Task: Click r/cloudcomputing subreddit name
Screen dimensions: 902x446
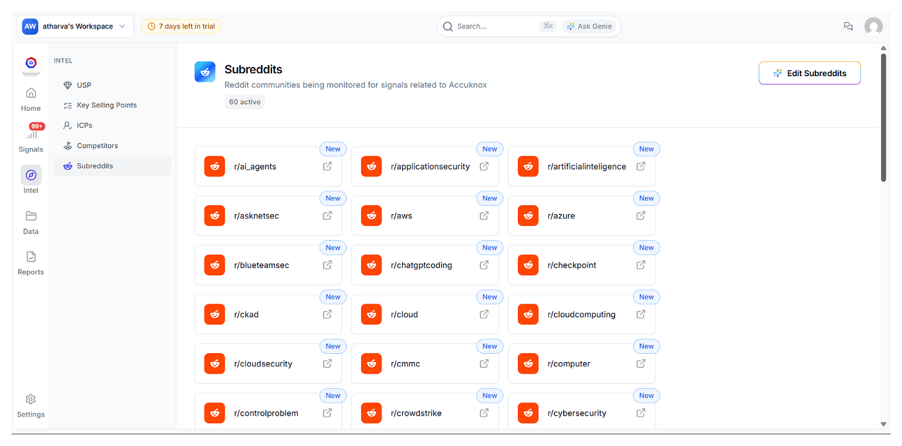Action: click(x=582, y=314)
